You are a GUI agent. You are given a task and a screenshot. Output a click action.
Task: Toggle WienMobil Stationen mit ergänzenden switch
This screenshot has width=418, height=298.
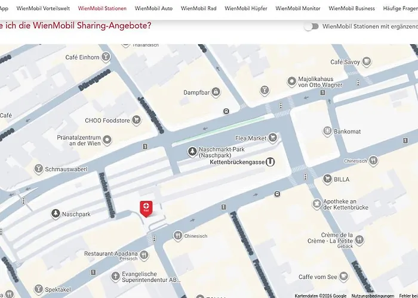pyautogui.click(x=311, y=26)
